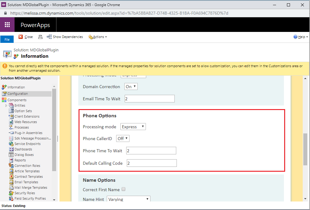The image size is (310, 210).
Task: Open the PowerApps app launcher waffle icon
Action: tap(7, 25)
